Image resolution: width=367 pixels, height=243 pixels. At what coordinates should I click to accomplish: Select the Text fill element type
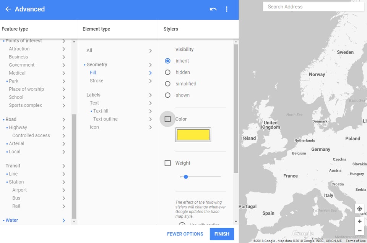click(x=101, y=111)
